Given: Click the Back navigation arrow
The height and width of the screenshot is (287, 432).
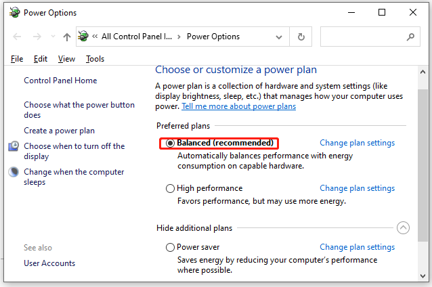Looking at the screenshot, I should tap(17, 37).
